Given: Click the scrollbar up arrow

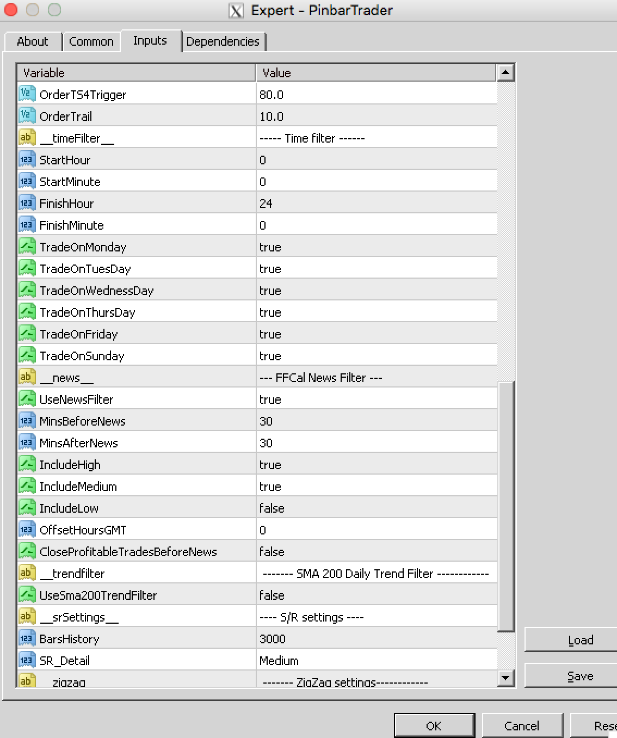Looking at the screenshot, I should pyautogui.click(x=505, y=72).
